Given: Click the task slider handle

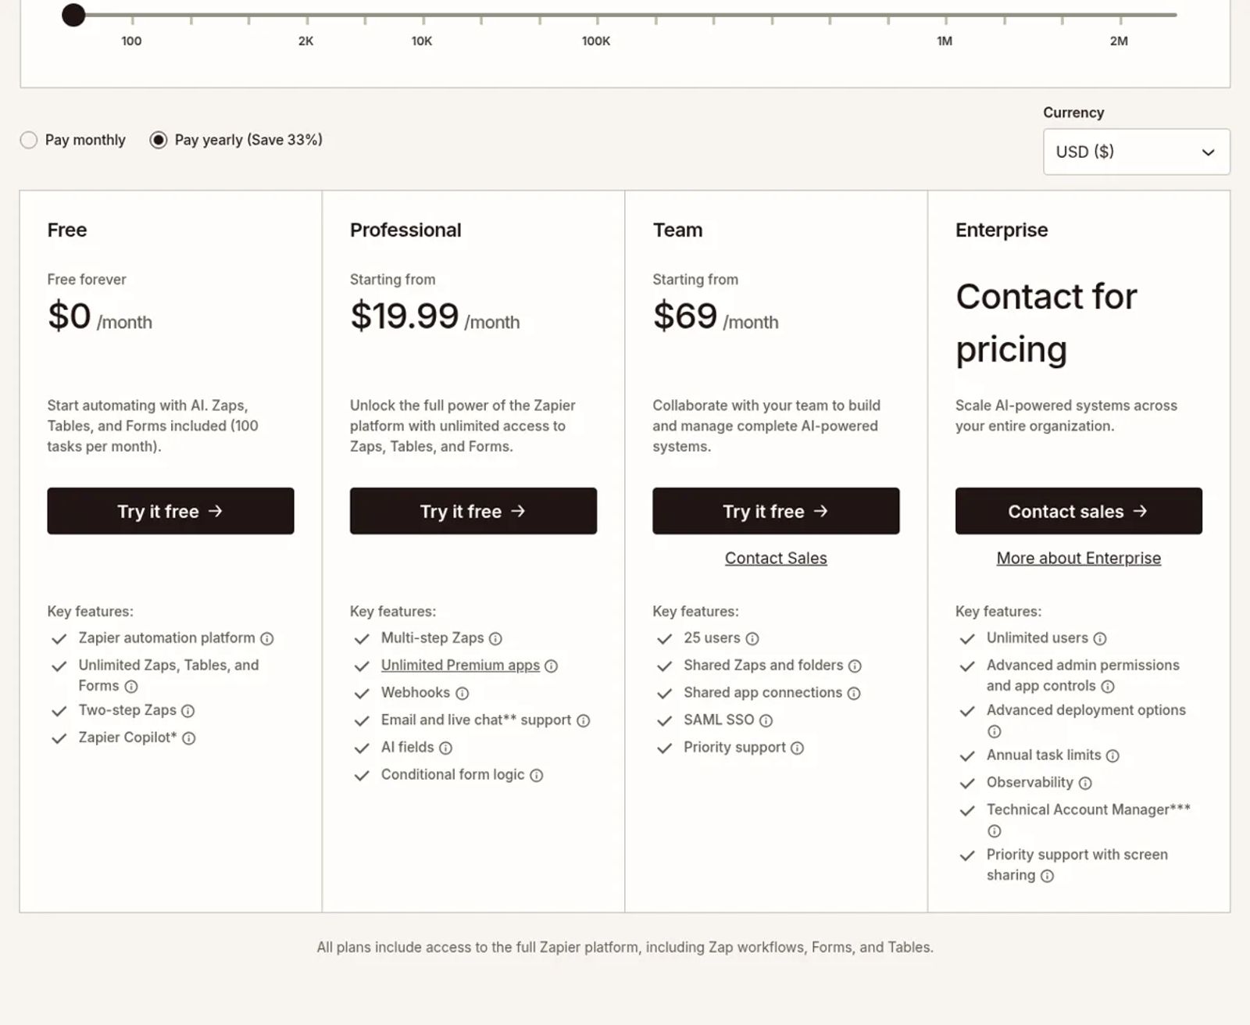Looking at the screenshot, I should [x=73, y=15].
